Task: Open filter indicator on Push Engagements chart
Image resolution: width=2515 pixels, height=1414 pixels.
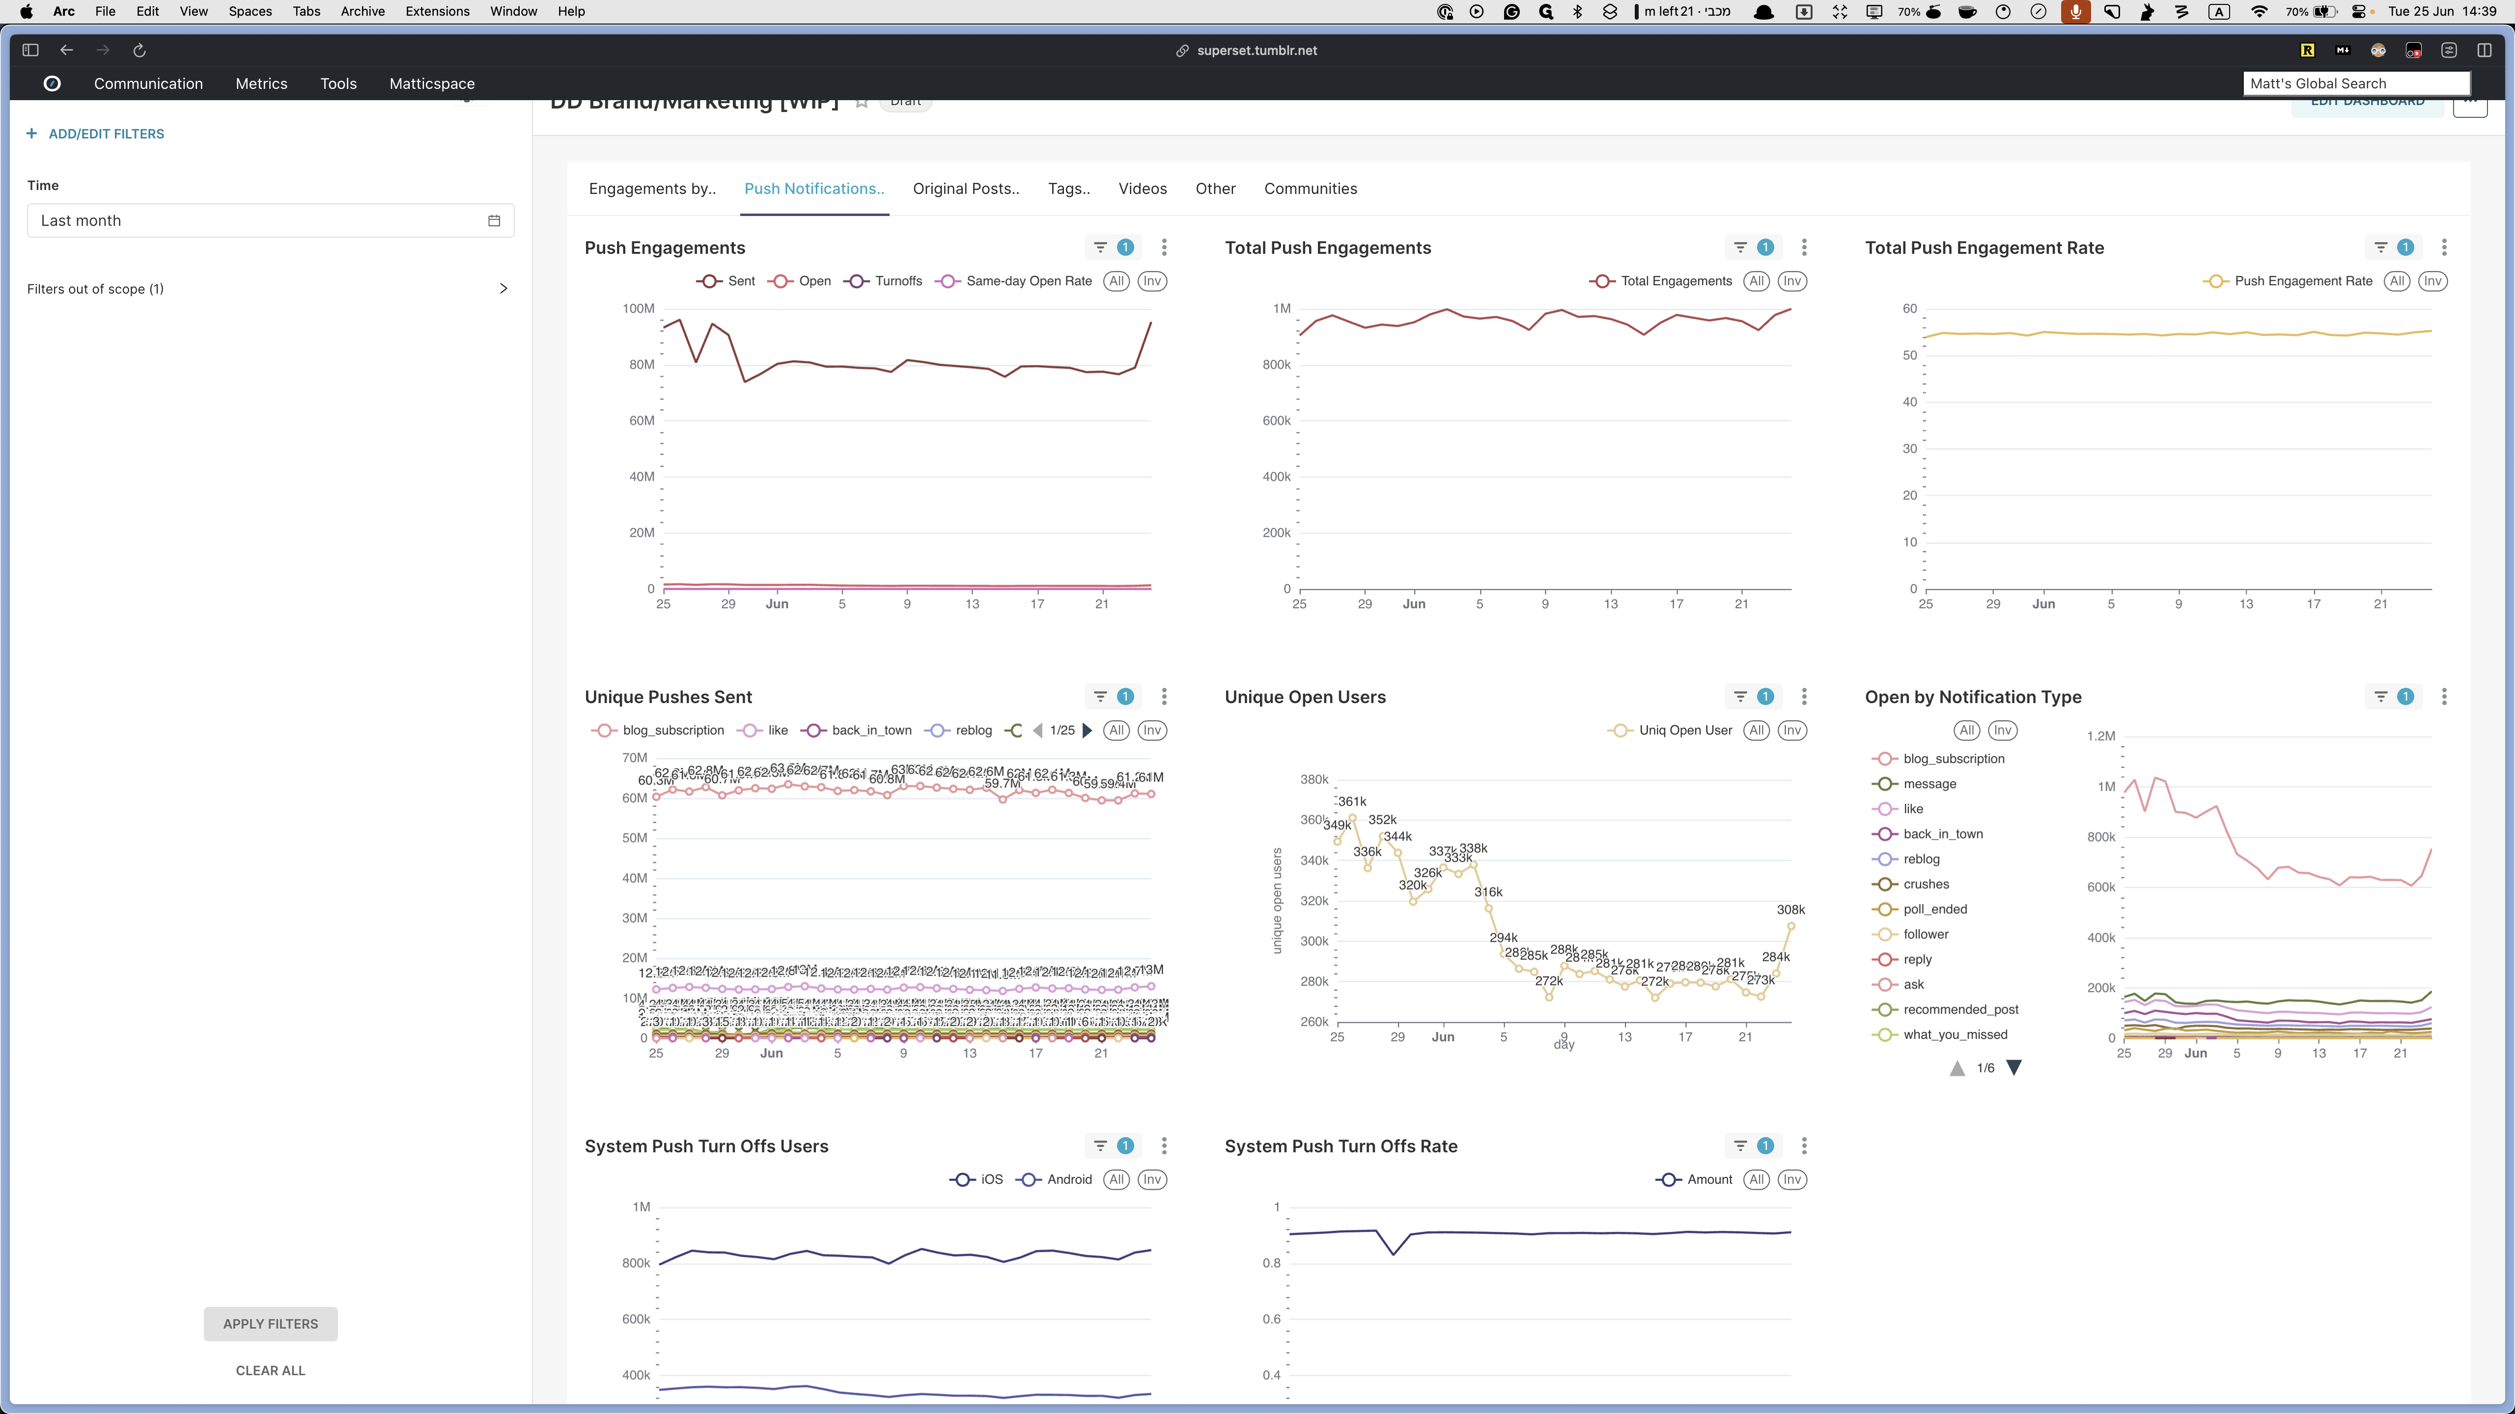Action: [1113, 248]
